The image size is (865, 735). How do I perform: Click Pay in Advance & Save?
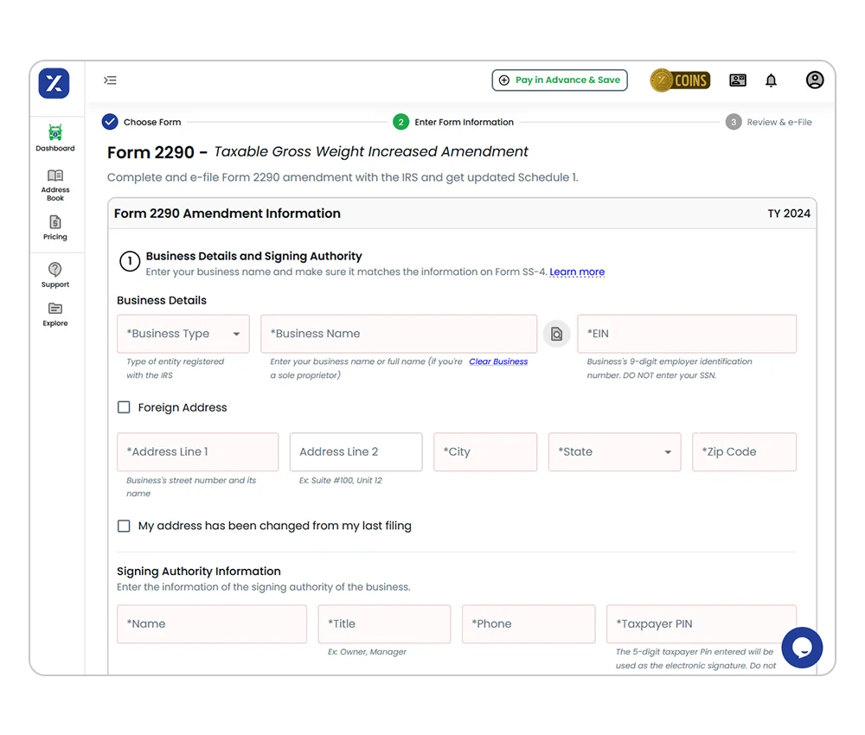click(560, 80)
